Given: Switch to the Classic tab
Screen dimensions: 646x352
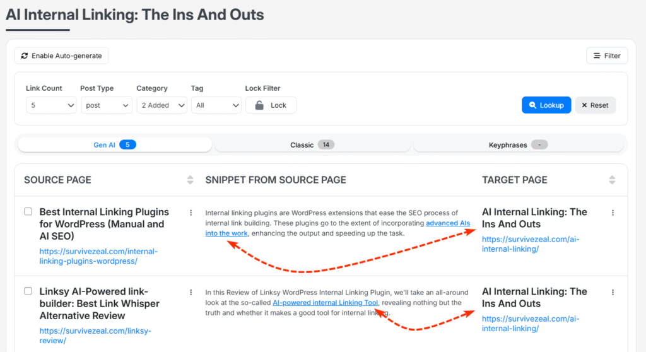Looking at the screenshot, I should coord(312,144).
